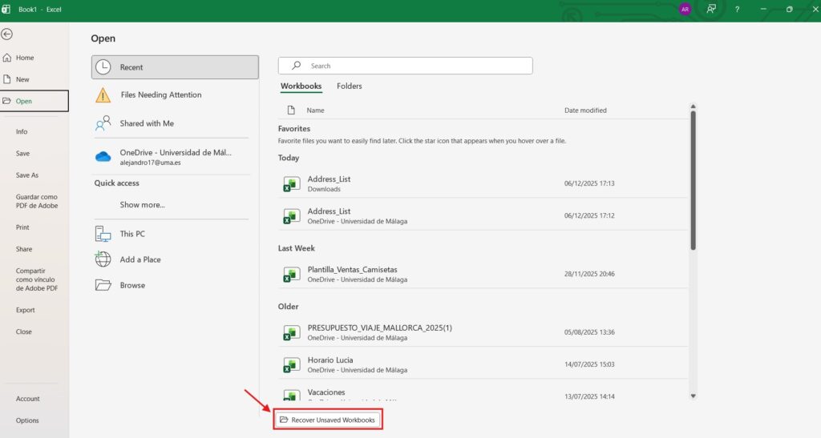This screenshot has height=438, width=821.
Task: Click the New blank page icon
Action: 6,79
